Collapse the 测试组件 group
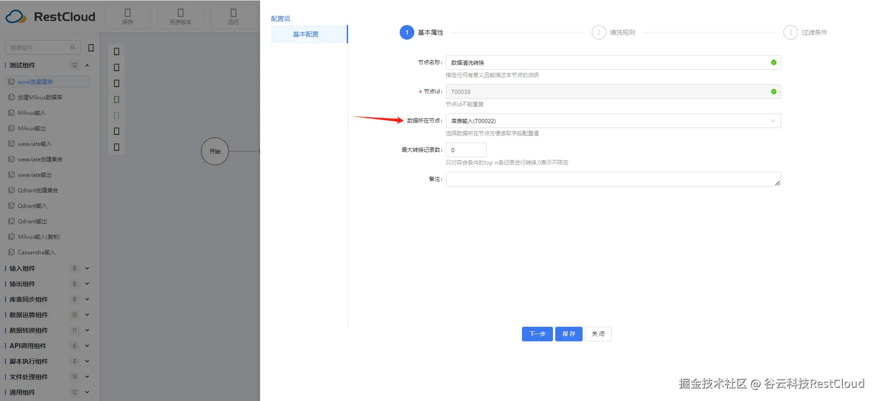The image size is (876, 401). [x=87, y=65]
